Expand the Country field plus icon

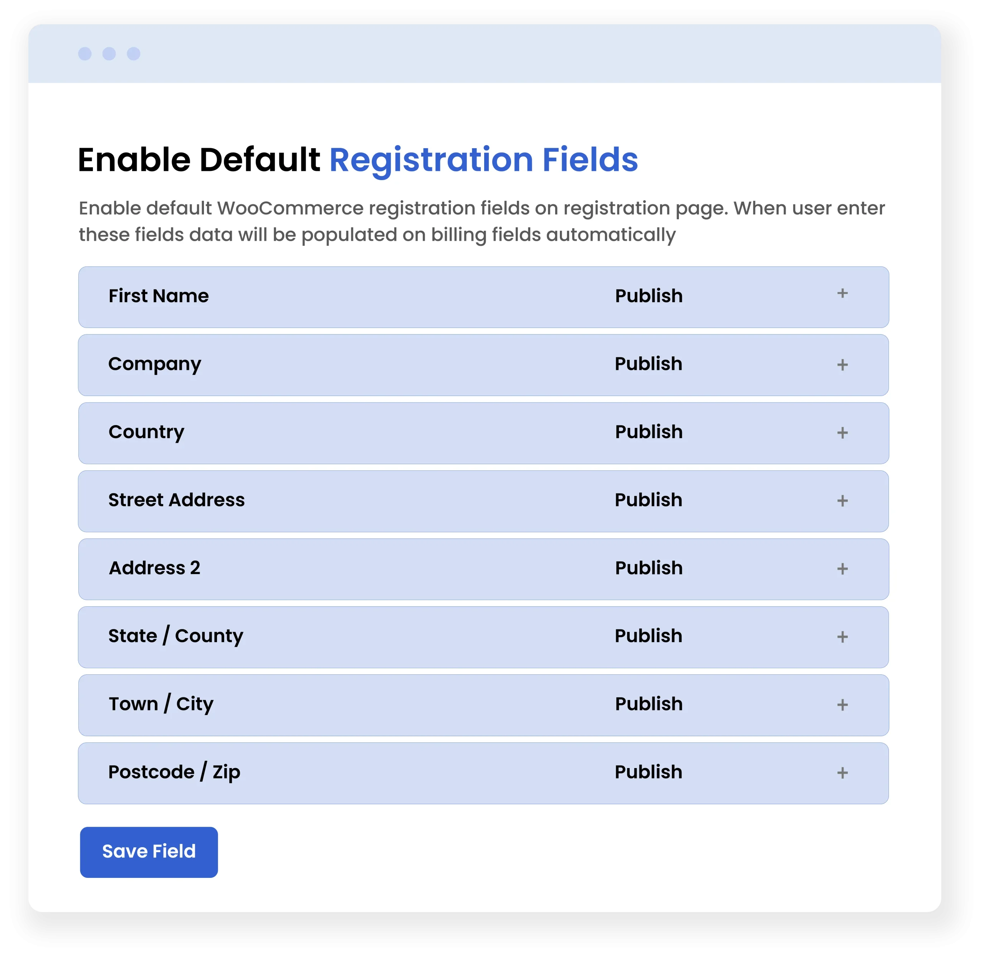pos(842,433)
